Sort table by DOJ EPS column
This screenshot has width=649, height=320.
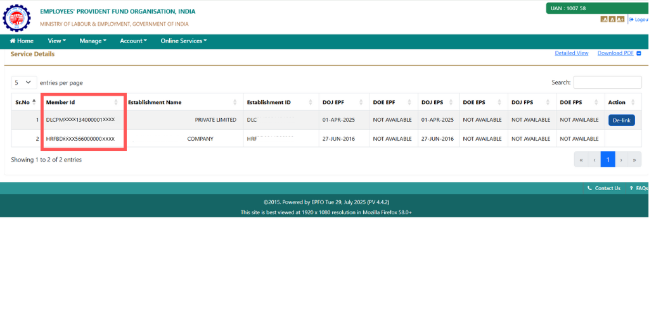pyautogui.click(x=439, y=102)
